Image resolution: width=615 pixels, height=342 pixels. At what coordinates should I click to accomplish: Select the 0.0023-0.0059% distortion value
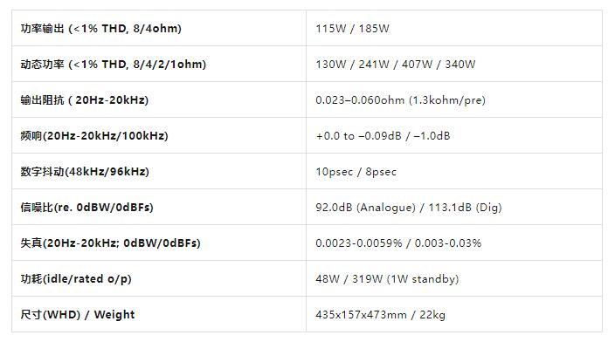coord(358,243)
